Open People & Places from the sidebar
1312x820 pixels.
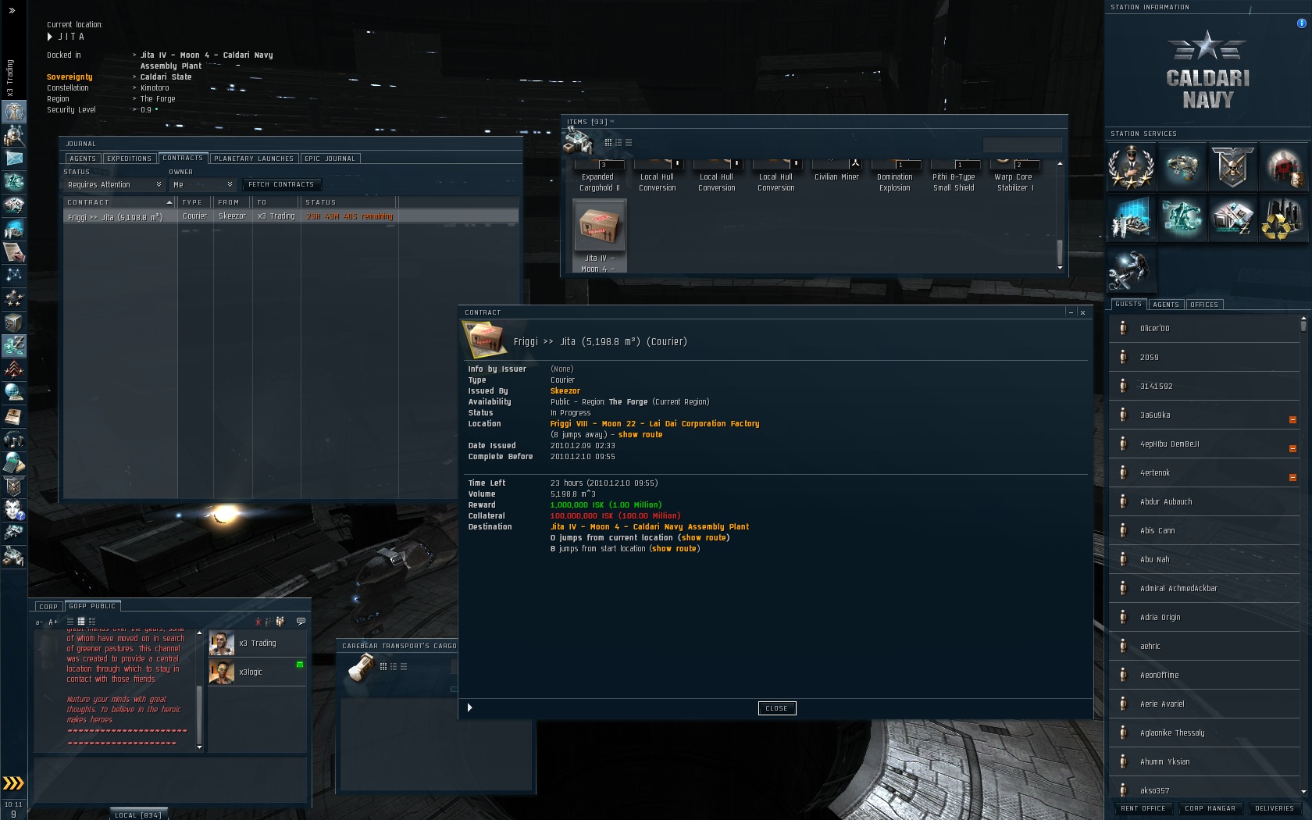(13, 135)
